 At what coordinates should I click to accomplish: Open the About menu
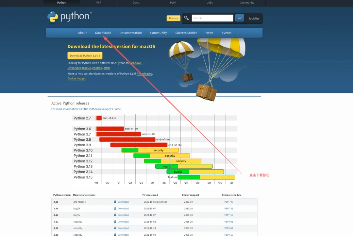(82, 33)
